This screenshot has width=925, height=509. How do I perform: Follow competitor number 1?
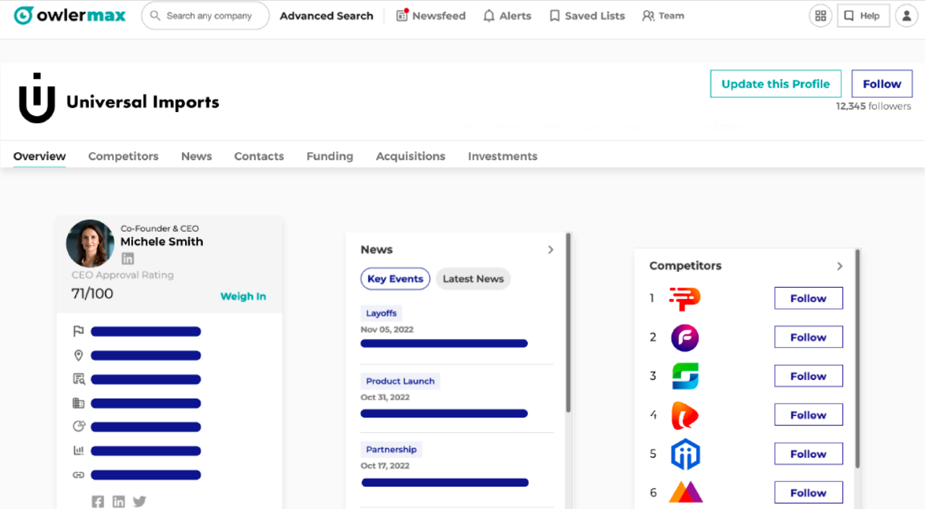pos(808,298)
